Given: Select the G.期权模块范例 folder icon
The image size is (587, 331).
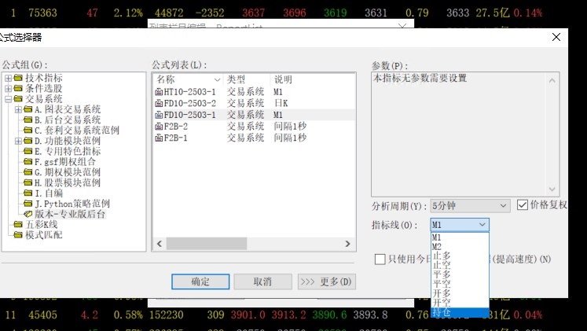Looking at the screenshot, I should point(28,172).
